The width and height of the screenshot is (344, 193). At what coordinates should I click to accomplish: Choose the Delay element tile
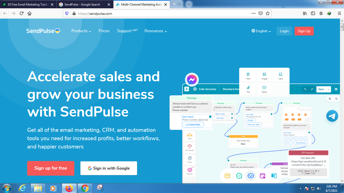(x=264, y=89)
